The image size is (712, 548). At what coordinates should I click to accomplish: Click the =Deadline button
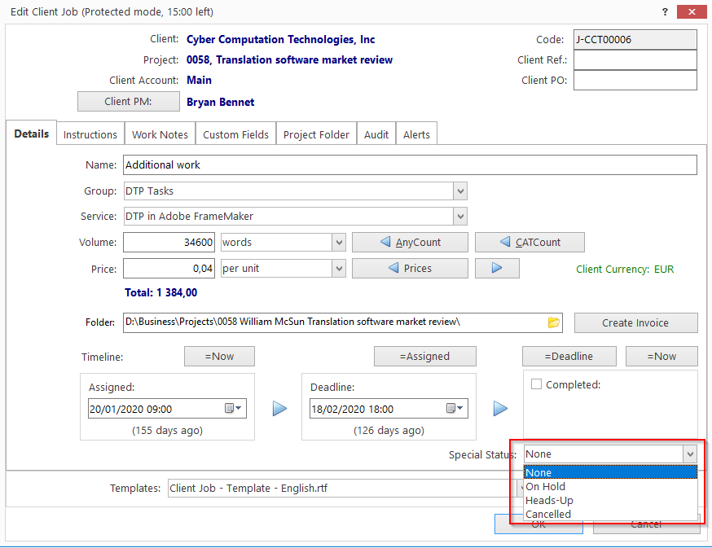tap(569, 357)
